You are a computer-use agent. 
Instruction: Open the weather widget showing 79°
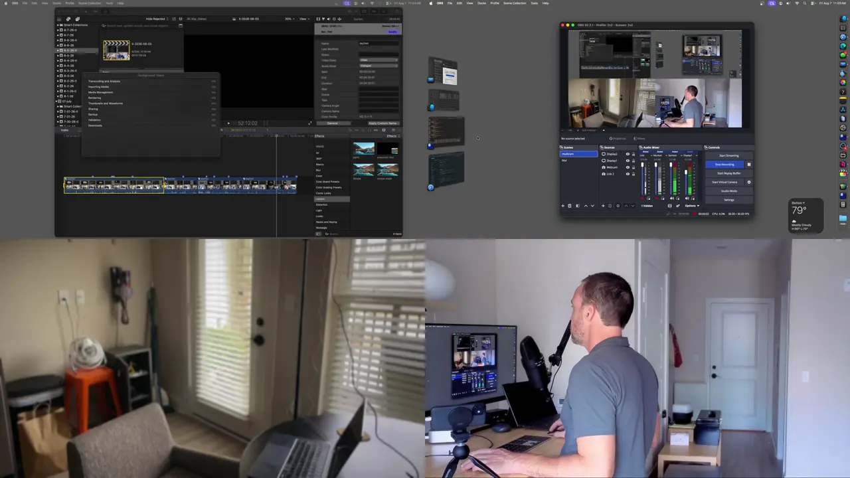coord(806,216)
